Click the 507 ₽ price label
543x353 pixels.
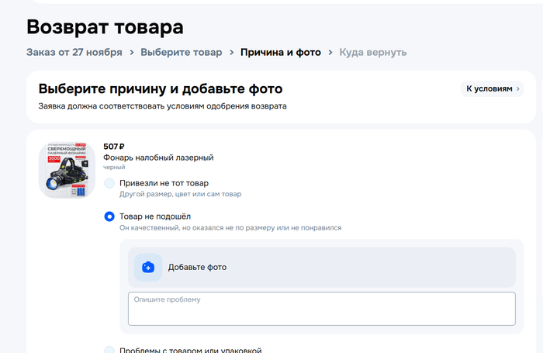pyautogui.click(x=114, y=147)
